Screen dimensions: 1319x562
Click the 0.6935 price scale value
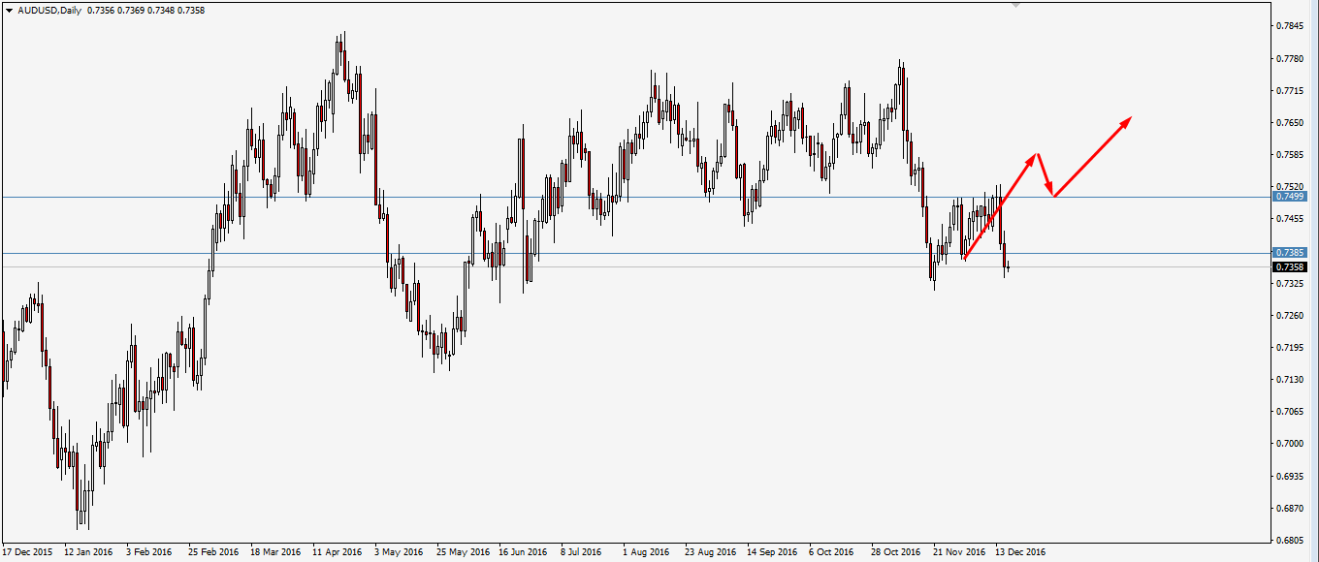(x=1291, y=476)
